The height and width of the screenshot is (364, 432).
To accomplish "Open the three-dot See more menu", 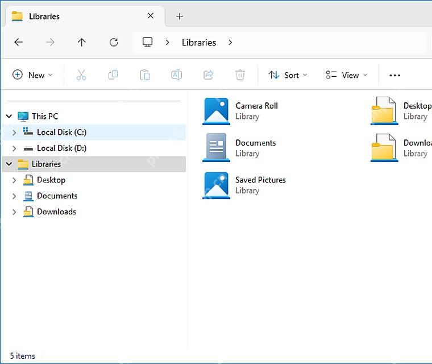I will click(x=395, y=75).
